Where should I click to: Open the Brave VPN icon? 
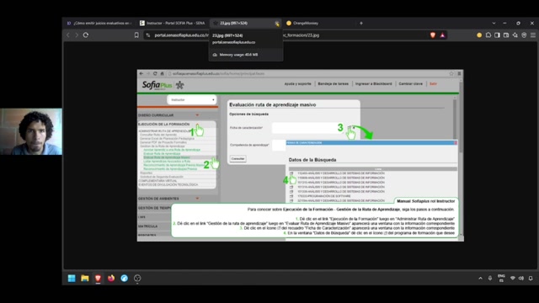[x=524, y=35]
